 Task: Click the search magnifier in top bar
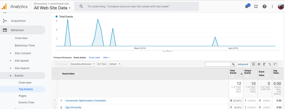pyautogui.click(x=82, y=7)
